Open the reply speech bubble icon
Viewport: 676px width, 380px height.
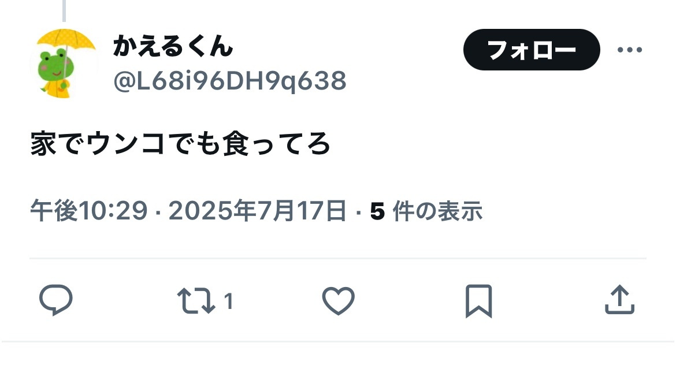56,300
